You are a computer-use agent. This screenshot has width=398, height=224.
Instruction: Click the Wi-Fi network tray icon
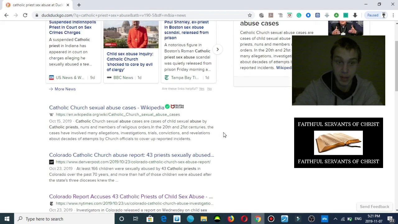[x=343, y=219]
